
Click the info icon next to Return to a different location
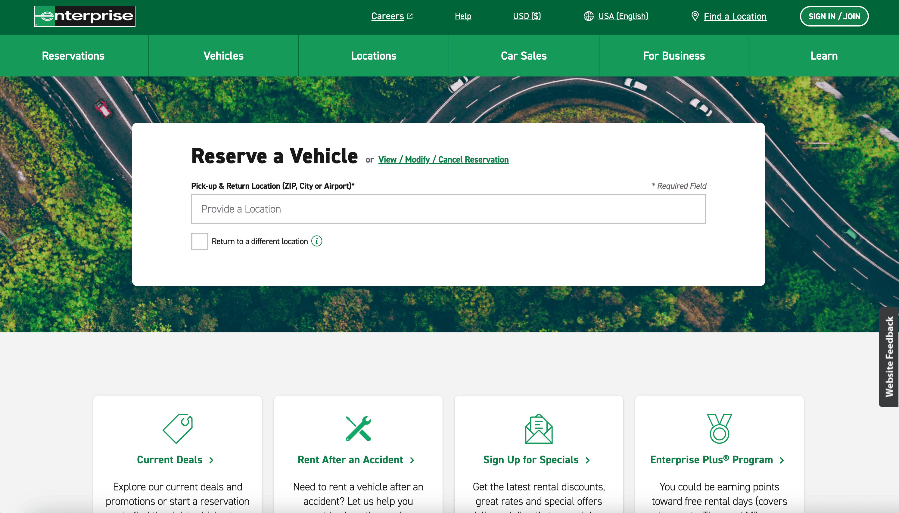click(317, 241)
